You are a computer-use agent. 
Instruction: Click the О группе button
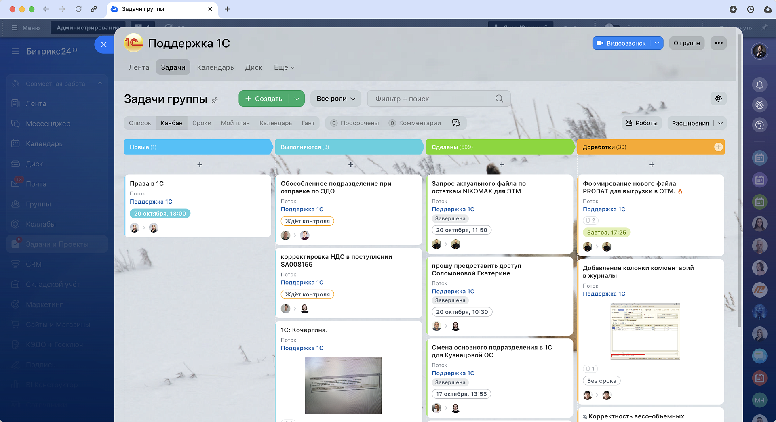(686, 43)
